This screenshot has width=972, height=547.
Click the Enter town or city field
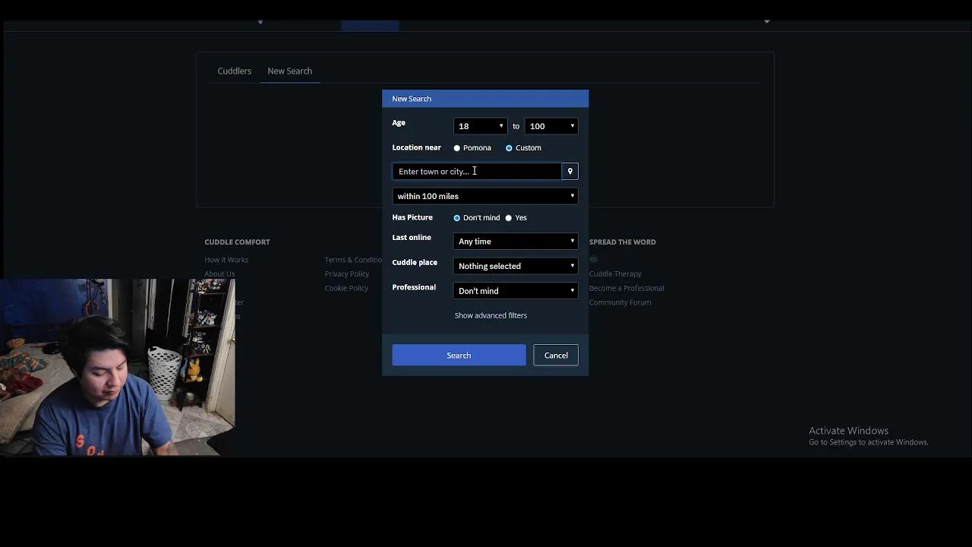point(477,172)
